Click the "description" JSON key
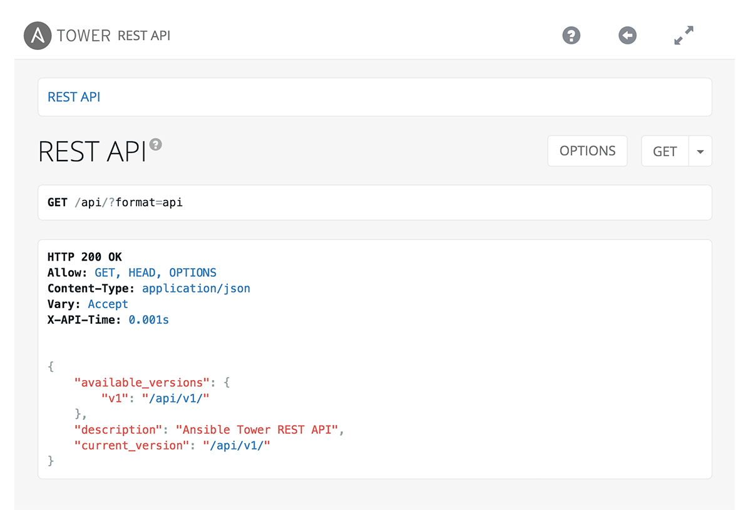Viewport: 748px width, 510px height. coord(118,429)
